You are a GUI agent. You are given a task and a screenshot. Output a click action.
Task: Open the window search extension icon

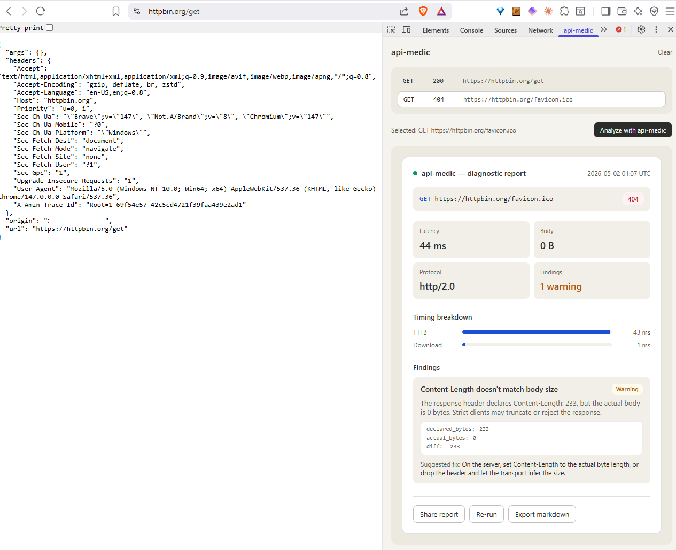580,11
